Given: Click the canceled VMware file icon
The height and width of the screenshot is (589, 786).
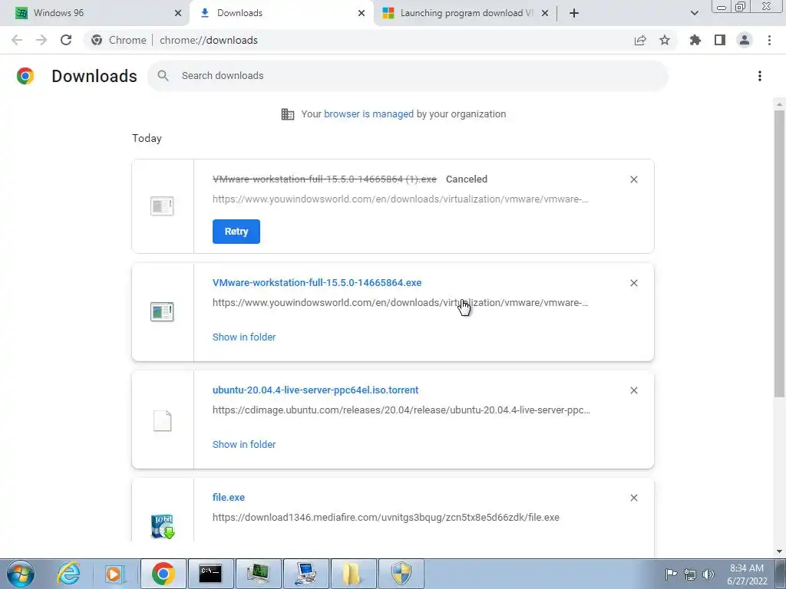Looking at the screenshot, I should (x=162, y=206).
